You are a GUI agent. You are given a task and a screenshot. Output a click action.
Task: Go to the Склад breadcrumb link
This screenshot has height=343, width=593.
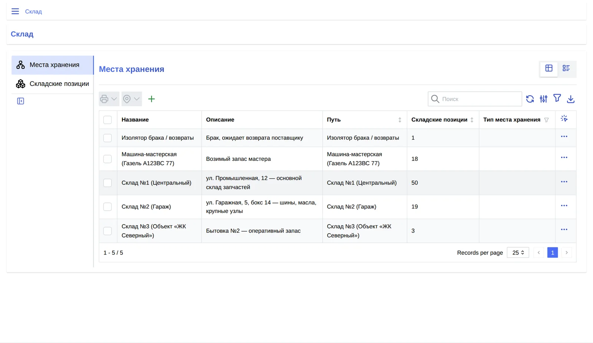33,11
